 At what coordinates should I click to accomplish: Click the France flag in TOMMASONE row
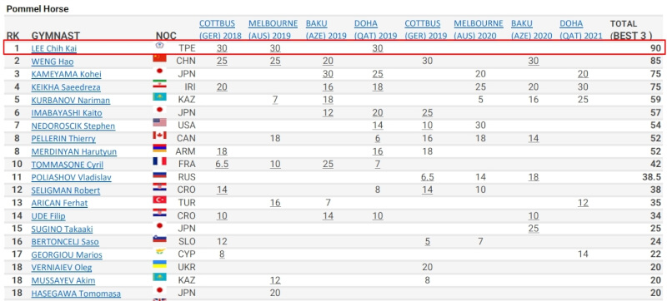pos(159,161)
